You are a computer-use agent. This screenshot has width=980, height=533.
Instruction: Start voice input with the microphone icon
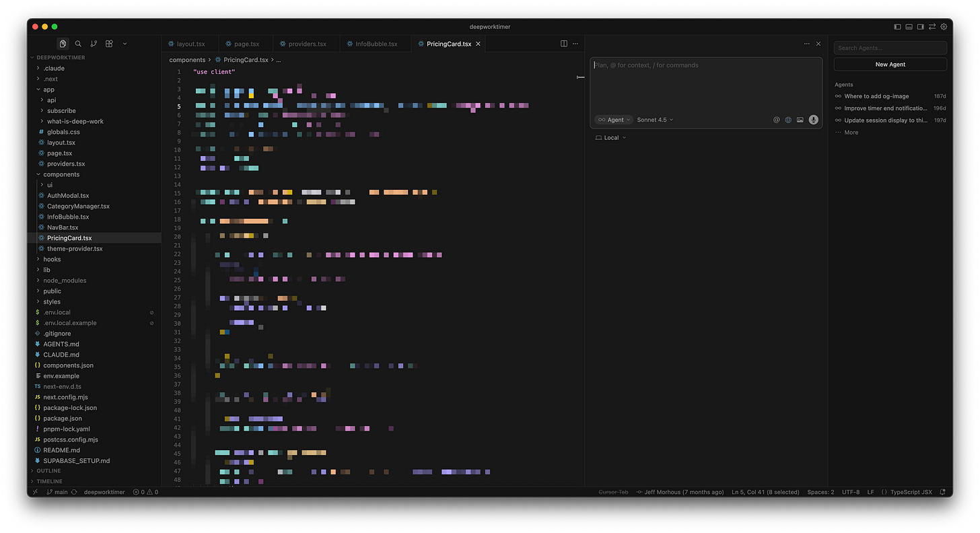(813, 119)
